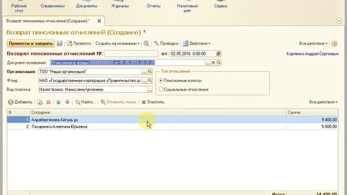The height and width of the screenshot is (195, 347).
Task: Click select ellipsis for Фонд
Action: 144,81
